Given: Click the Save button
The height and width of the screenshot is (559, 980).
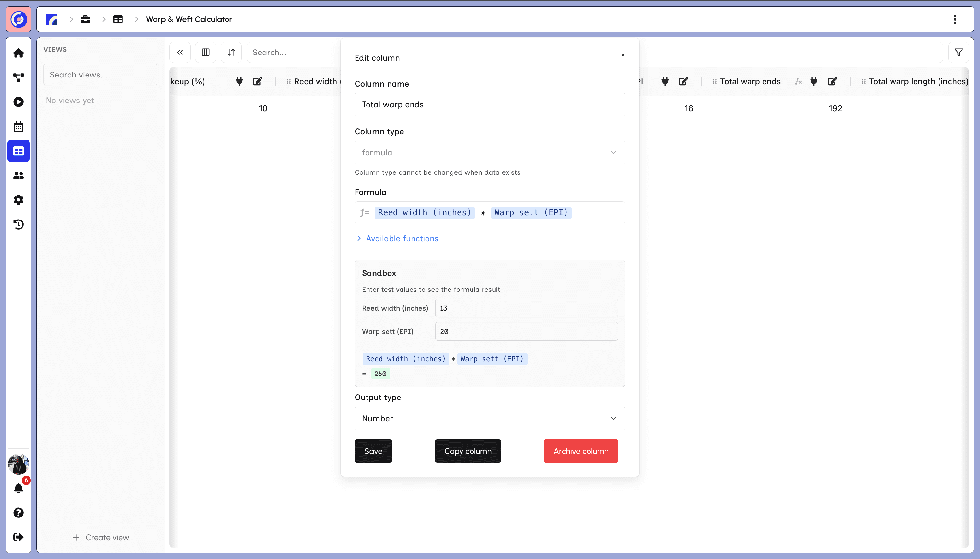Looking at the screenshot, I should [373, 451].
